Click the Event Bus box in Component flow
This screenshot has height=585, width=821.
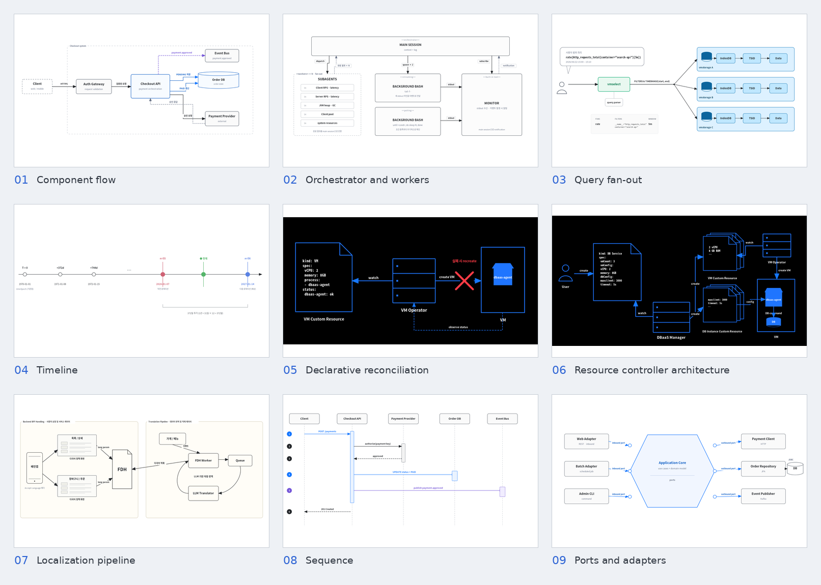(x=222, y=55)
